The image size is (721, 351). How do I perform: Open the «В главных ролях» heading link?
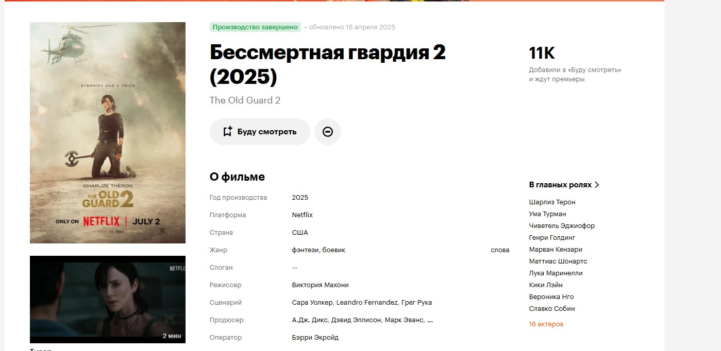coord(560,185)
